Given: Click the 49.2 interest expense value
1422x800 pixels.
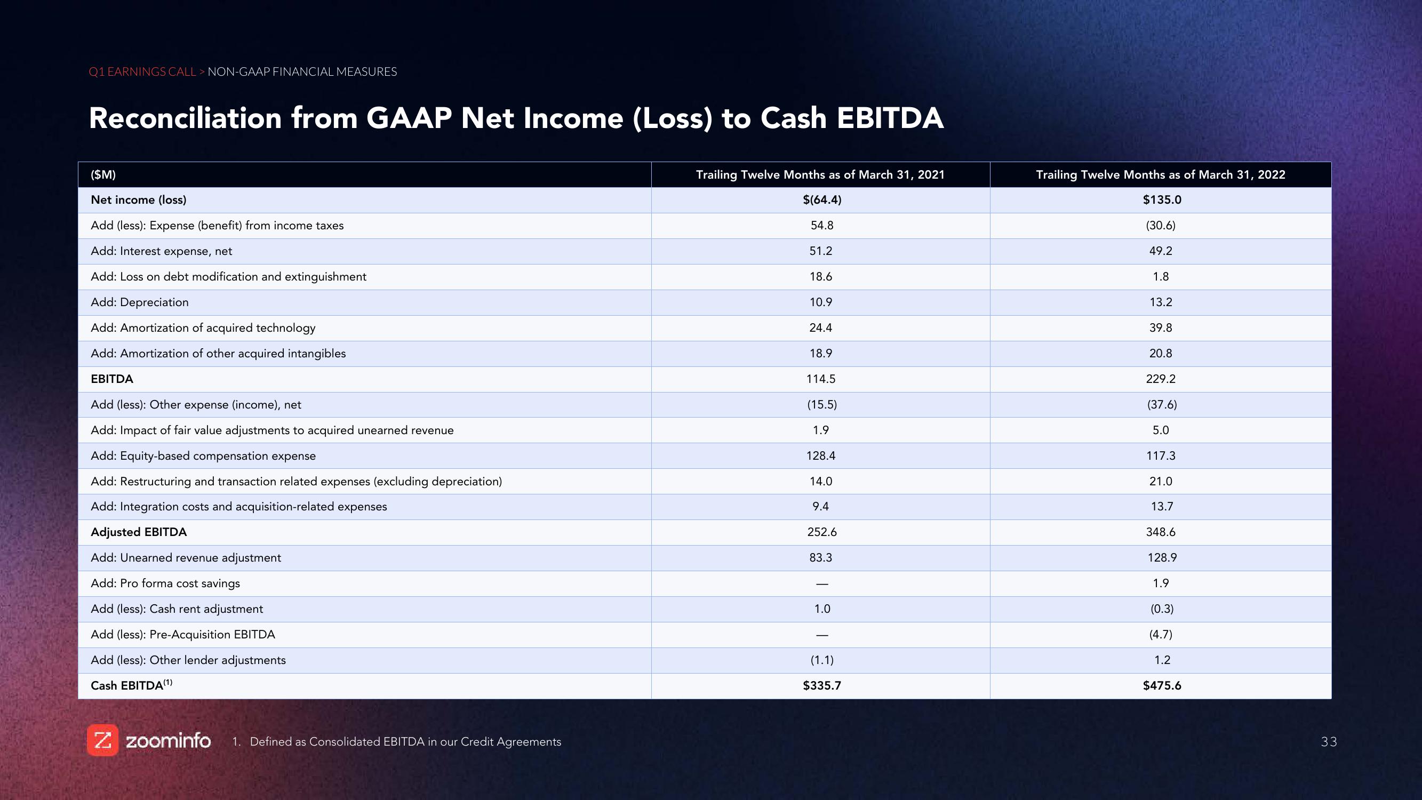Looking at the screenshot, I should tap(1161, 251).
